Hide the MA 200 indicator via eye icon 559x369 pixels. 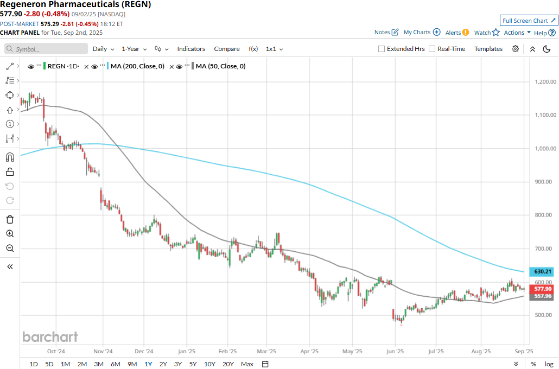point(94,66)
